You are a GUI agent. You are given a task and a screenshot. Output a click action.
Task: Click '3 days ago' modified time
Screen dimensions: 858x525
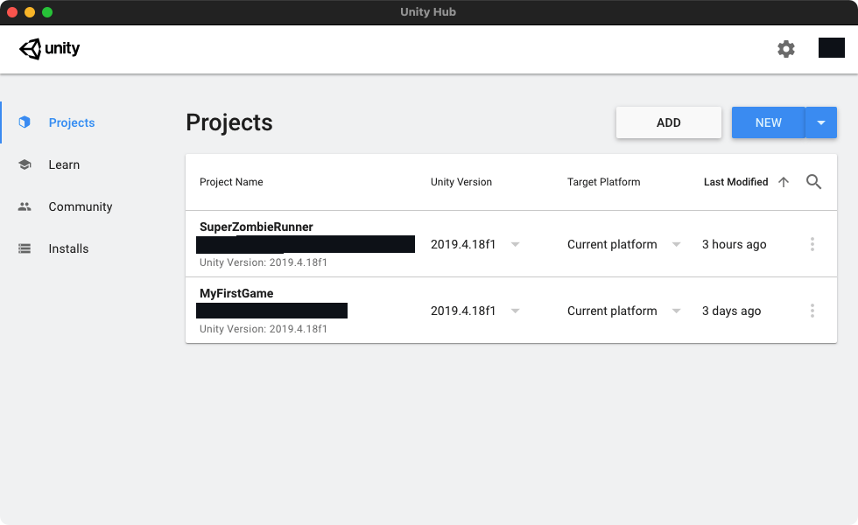point(731,311)
